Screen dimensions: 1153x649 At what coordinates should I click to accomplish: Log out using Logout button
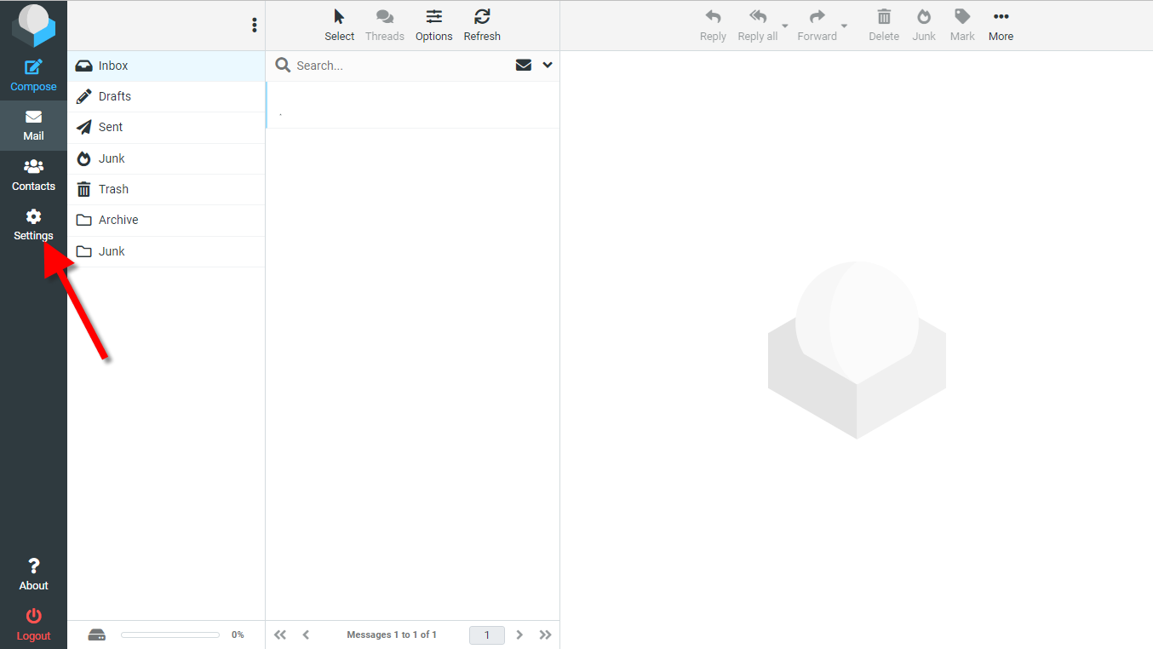click(x=33, y=625)
